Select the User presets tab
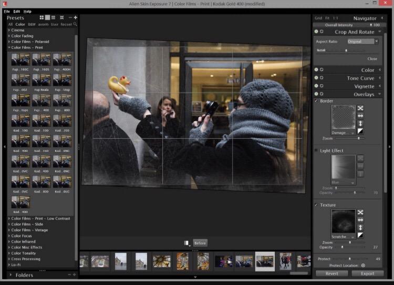Viewport: 394px width, 285px height. pos(55,24)
